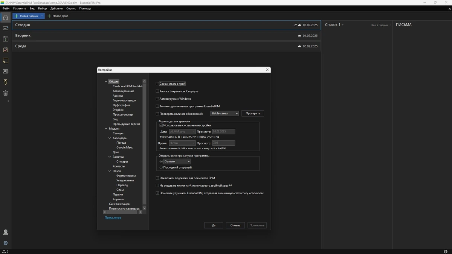Open the Сервис menu
The height and width of the screenshot is (254, 452).
point(71,8)
